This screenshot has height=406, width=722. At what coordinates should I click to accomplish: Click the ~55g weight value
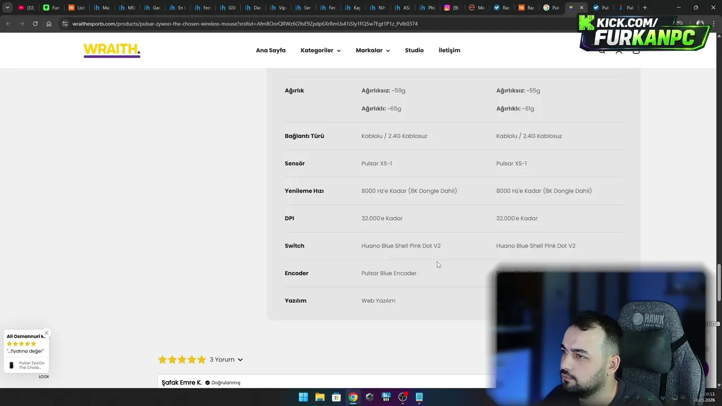click(x=533, y=90)
